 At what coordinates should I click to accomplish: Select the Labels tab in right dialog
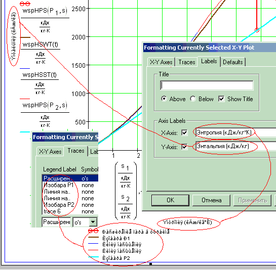click(x=209, y=61)
